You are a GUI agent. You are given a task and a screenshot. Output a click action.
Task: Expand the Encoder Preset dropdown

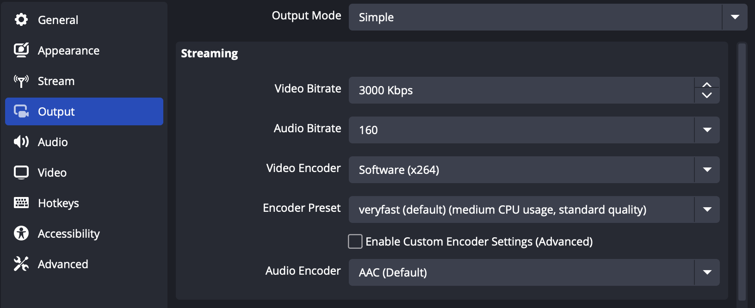tap(707, 209)
